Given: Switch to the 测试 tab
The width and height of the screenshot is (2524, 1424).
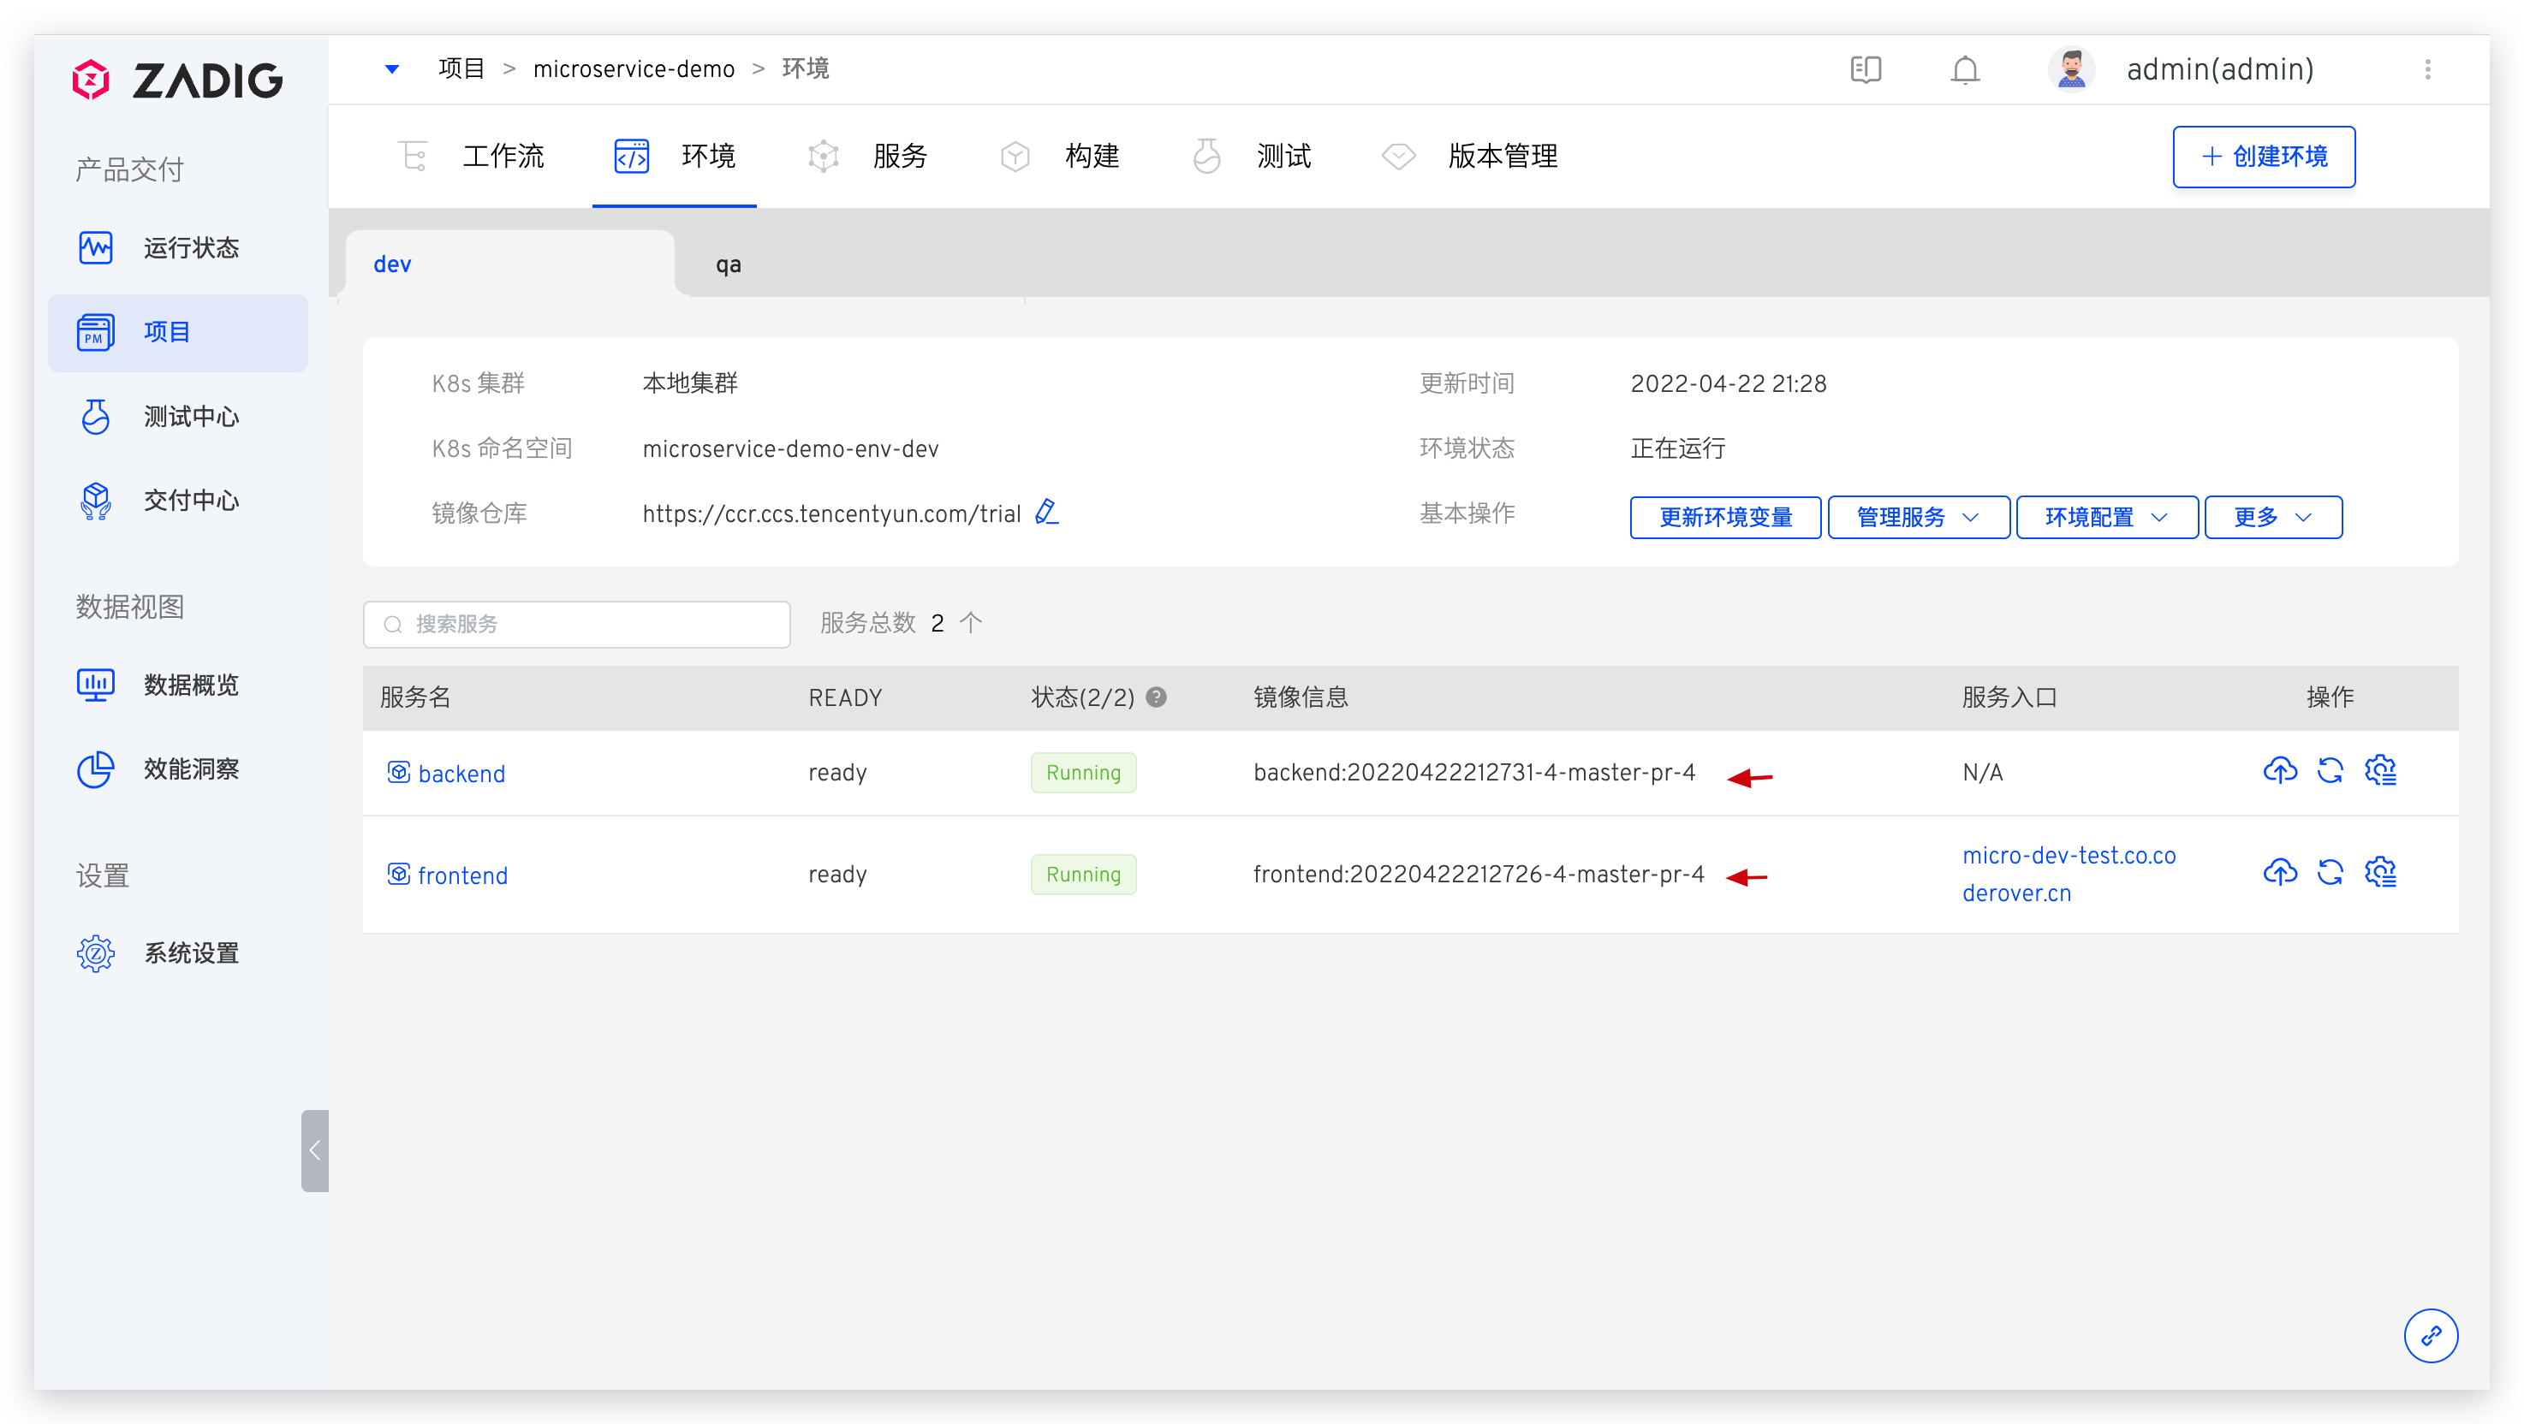Looking at the screenshot, I should coord(1251,156).
